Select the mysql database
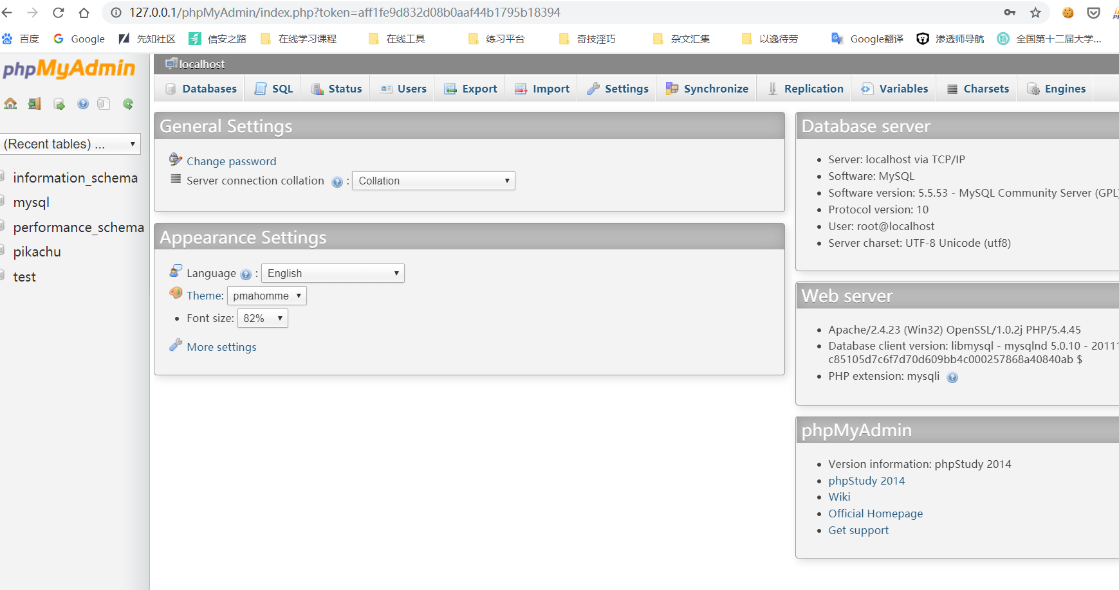This screenshot has height=590, width=1119. coord(31,202)
